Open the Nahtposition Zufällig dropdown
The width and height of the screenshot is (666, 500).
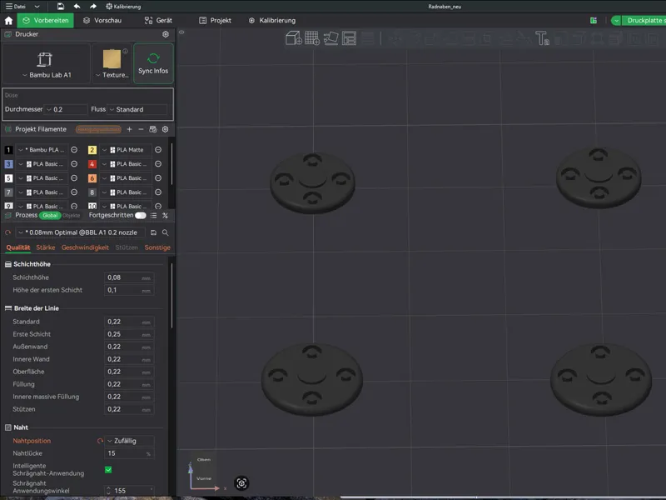coord(130,441)
